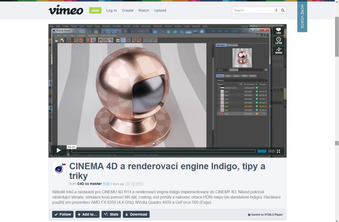
Task: Open the C4D cz master profile link
Action: click(x=89, y=184)
